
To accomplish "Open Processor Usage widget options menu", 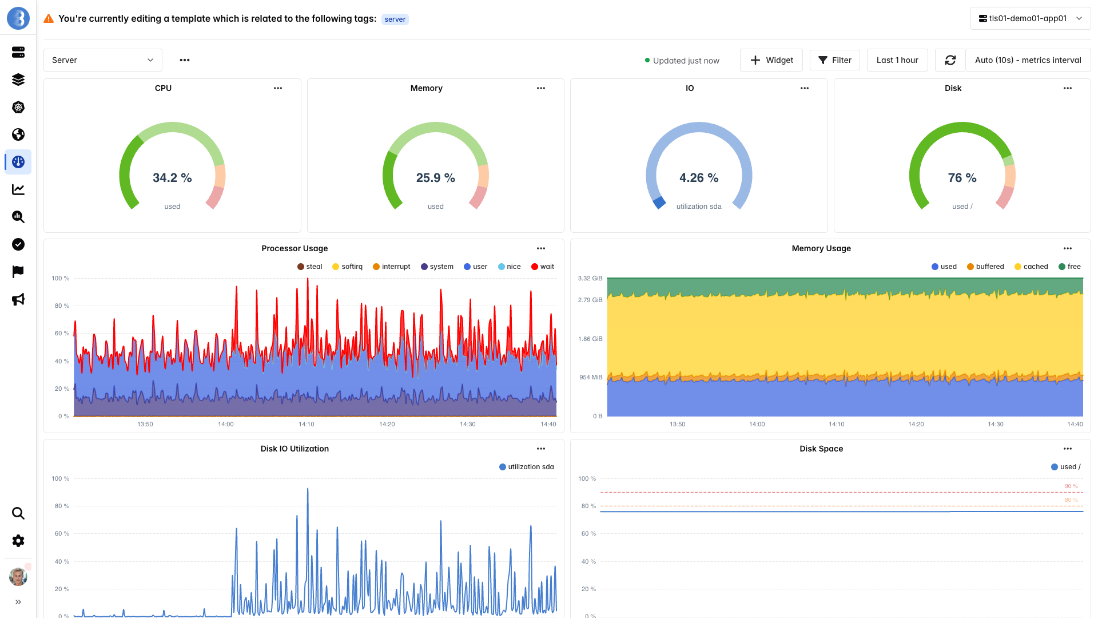I will click(x=541, y=248).
